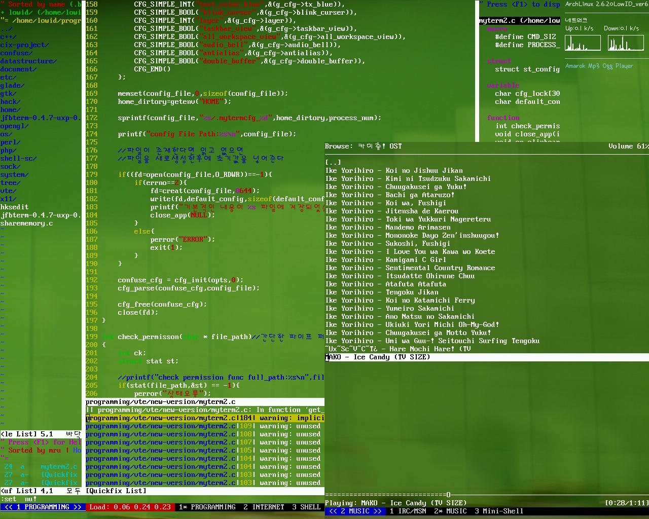Screen dimensions: 649x519
Task: Click the Load average status indicator
Action: tap(130, 507)
